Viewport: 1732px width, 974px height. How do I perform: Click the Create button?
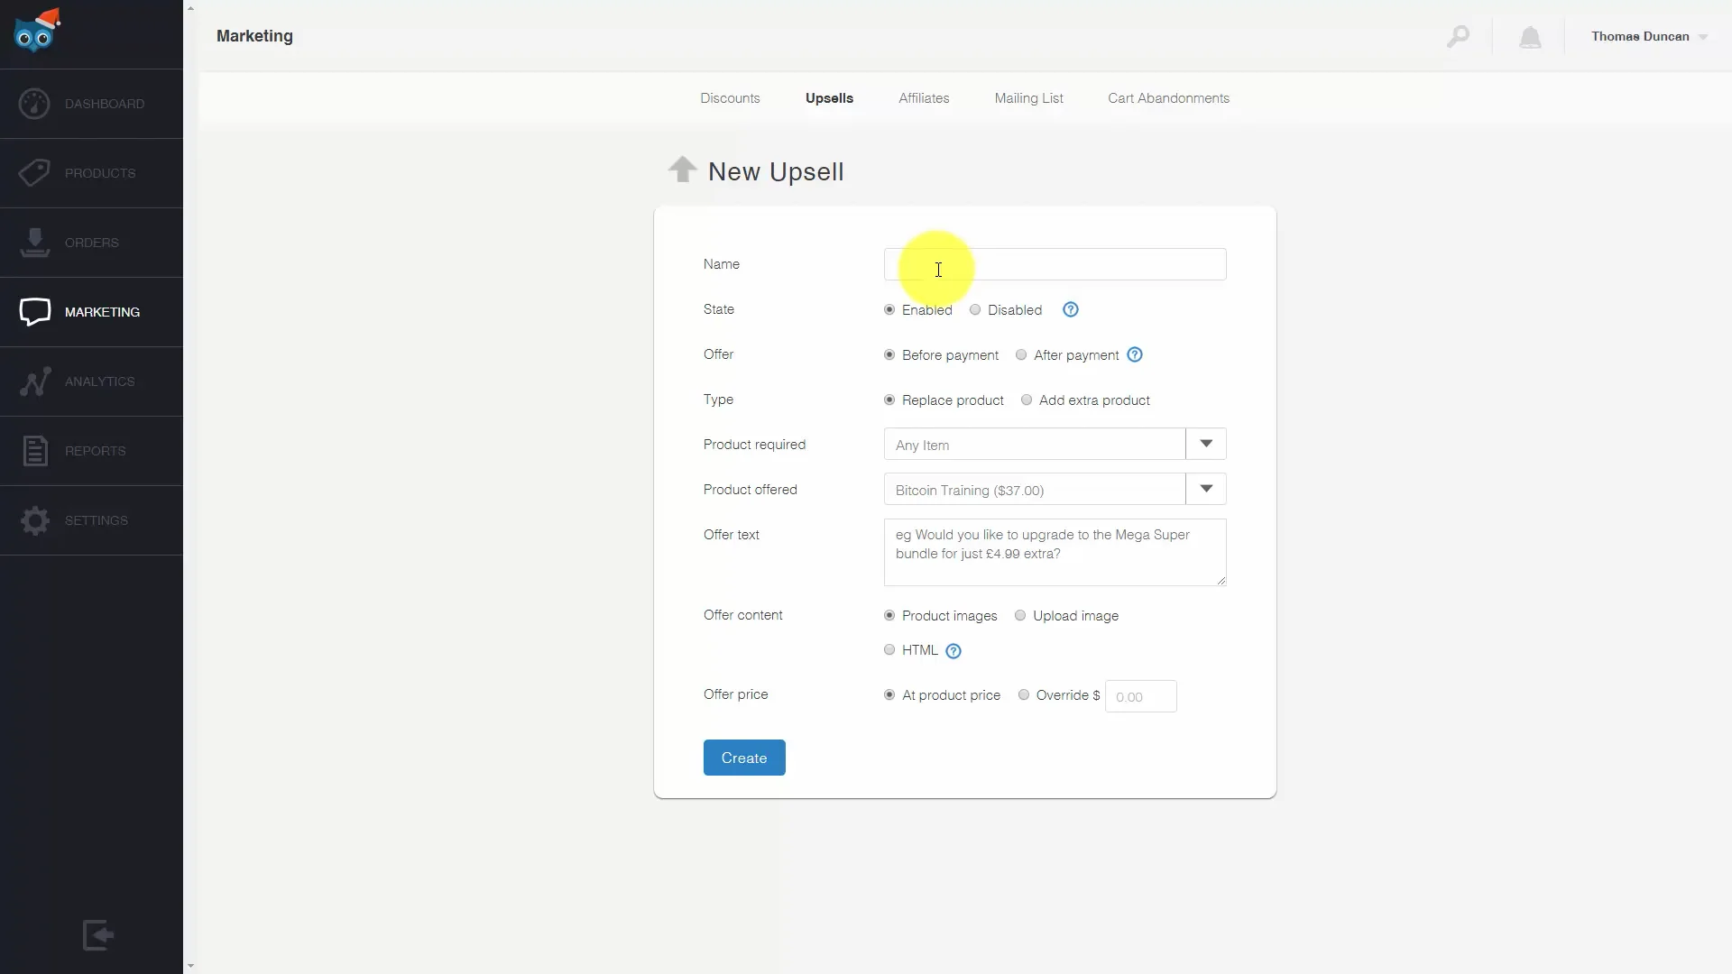point(743,758)
